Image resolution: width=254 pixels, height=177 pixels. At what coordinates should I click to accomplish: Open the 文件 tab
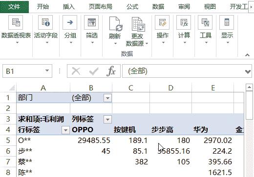pyautogui.click(x=14, y=7)
